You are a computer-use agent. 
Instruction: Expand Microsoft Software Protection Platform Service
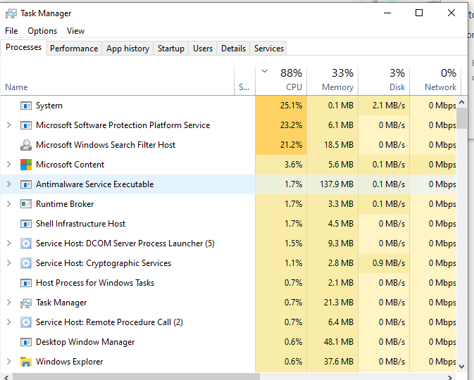point(8,125)
